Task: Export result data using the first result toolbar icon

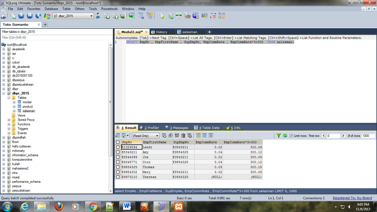Action: [118, 136]
